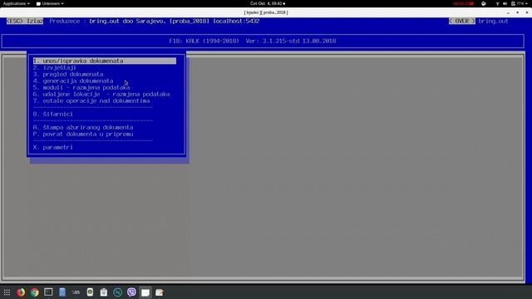Click the red recording timer in the top panel
Viewport: 532px width, 299px height.
click(464, 3)
